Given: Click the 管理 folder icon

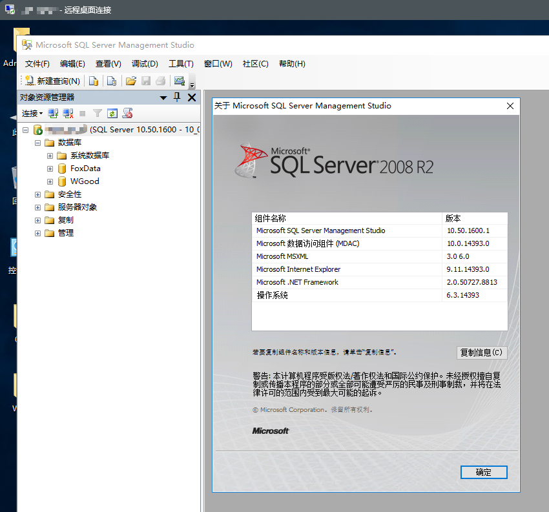Looking at the screenshot, I should [x=50, y=234].
